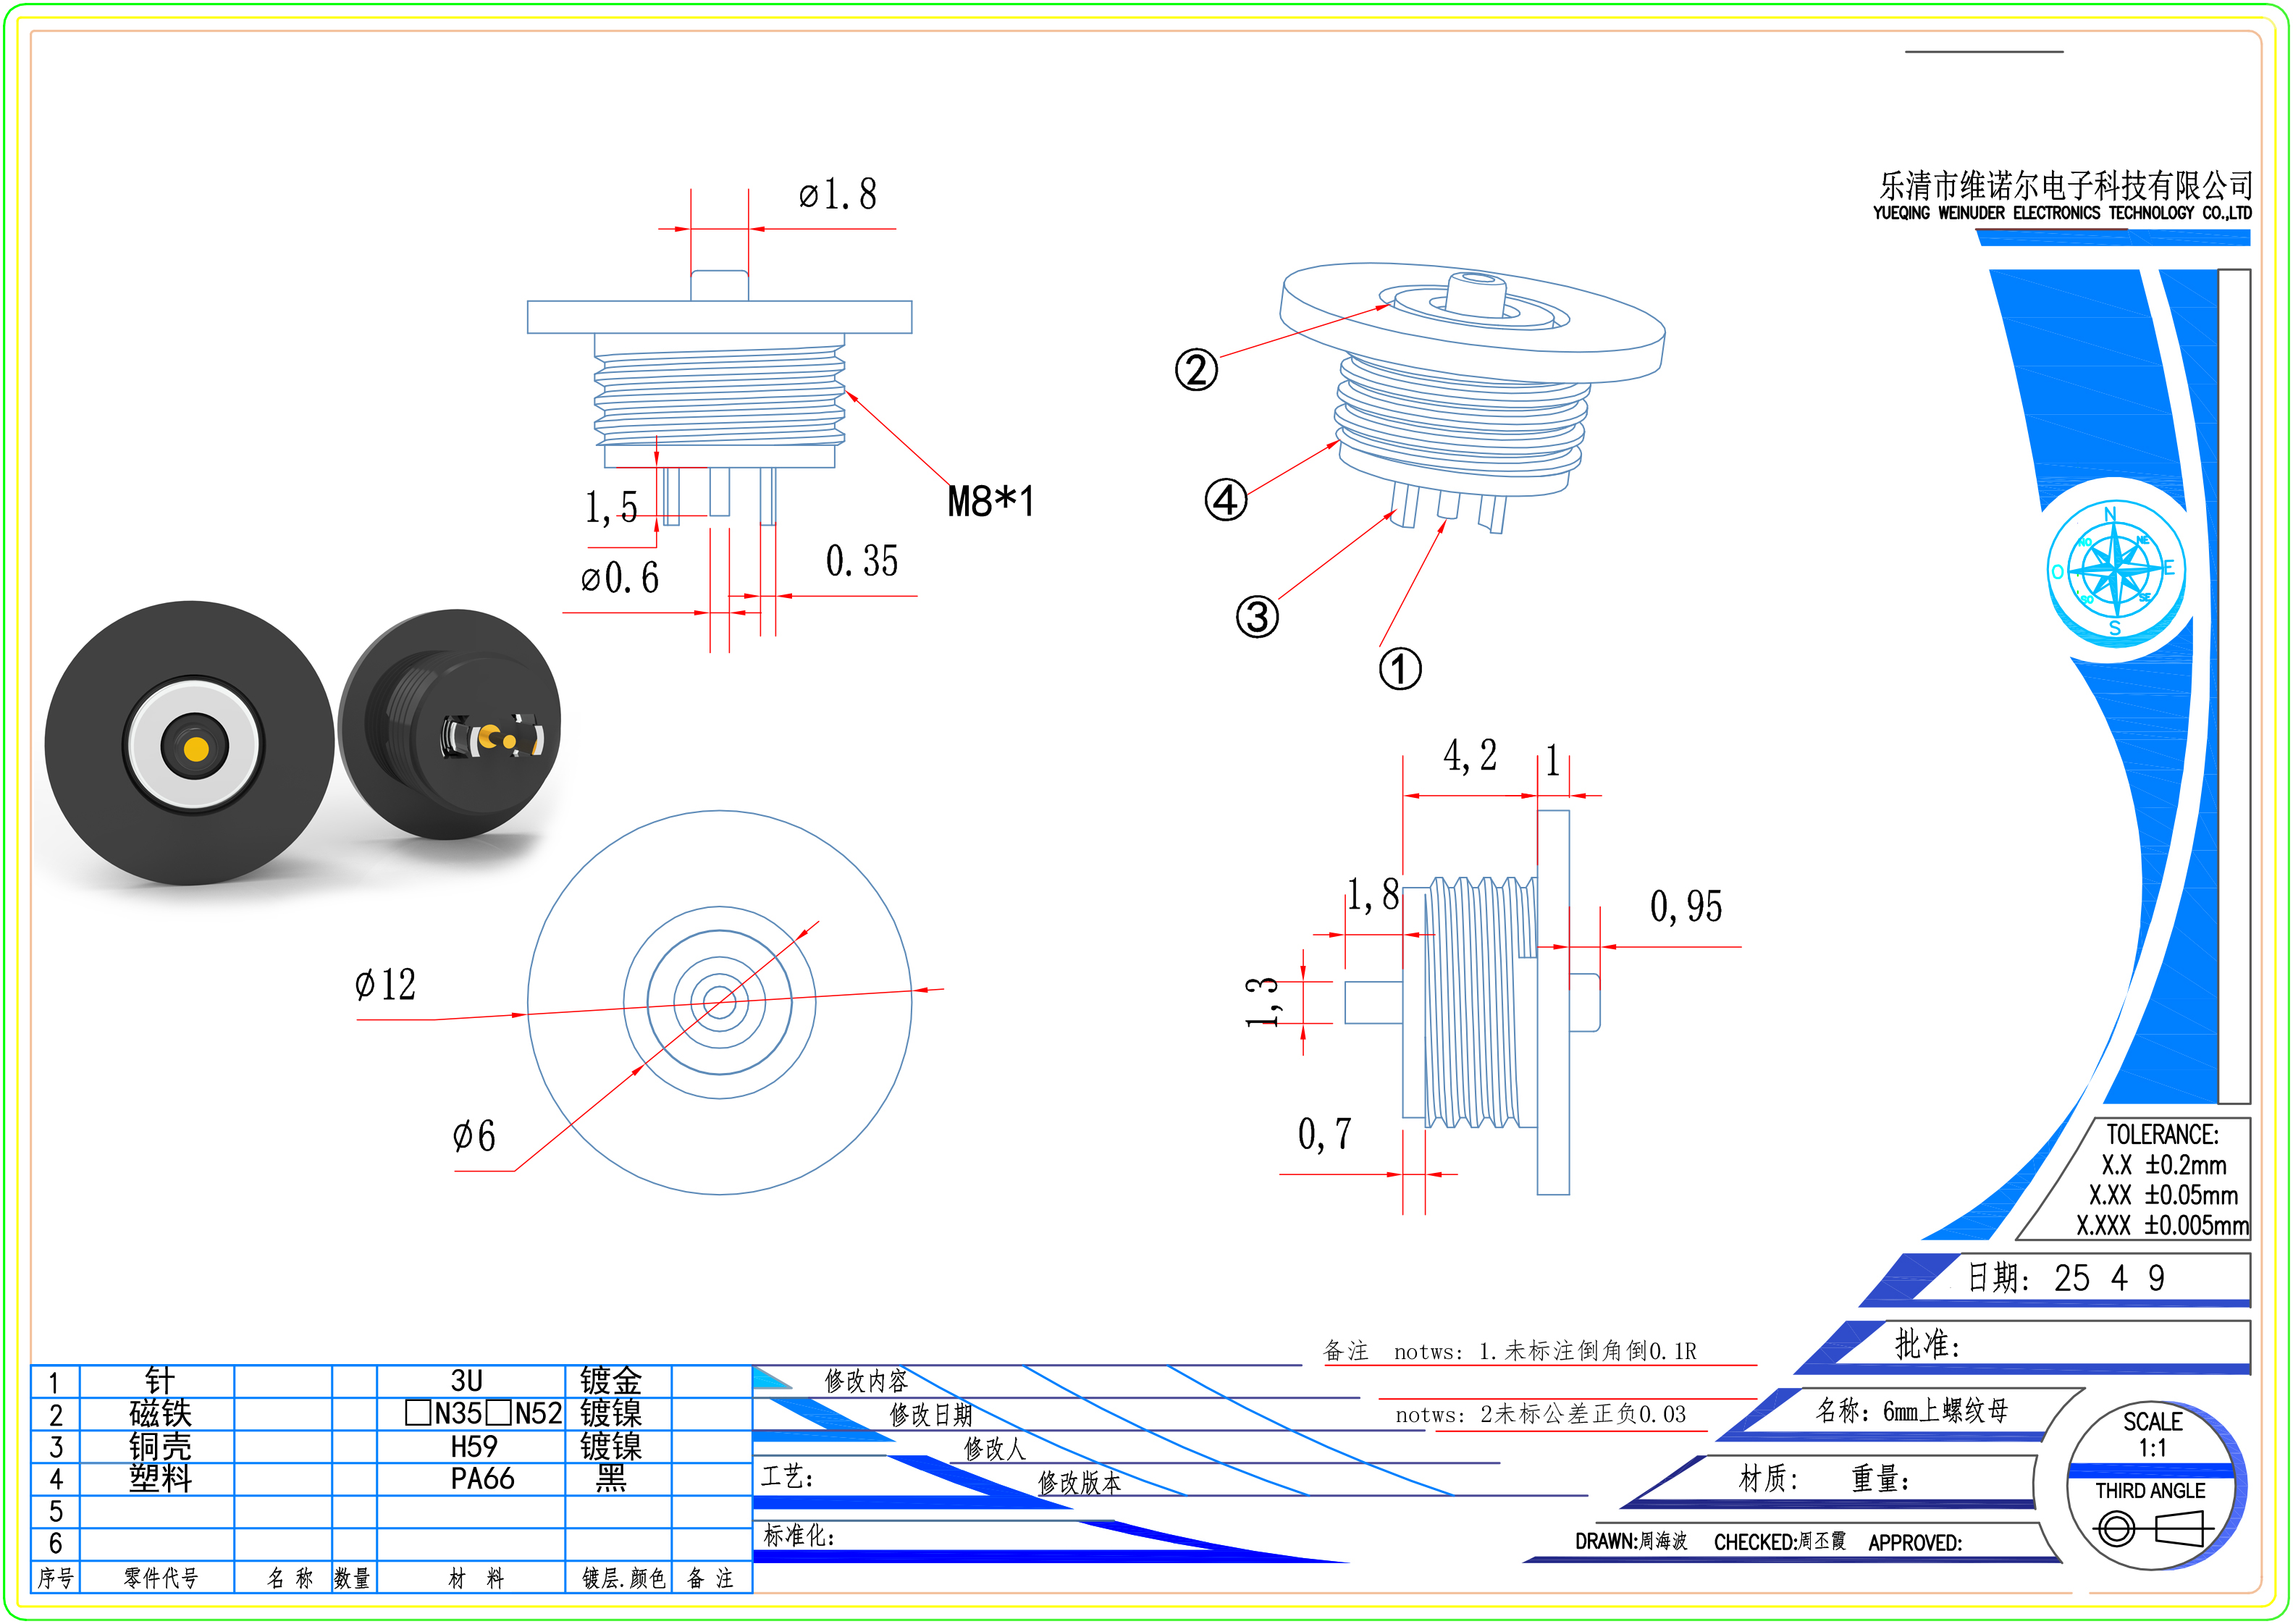Click the 日期: 25 4 9 date field

click(2066, 1277)
